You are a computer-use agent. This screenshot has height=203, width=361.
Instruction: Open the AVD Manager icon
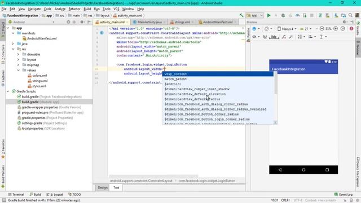(327, 15)
